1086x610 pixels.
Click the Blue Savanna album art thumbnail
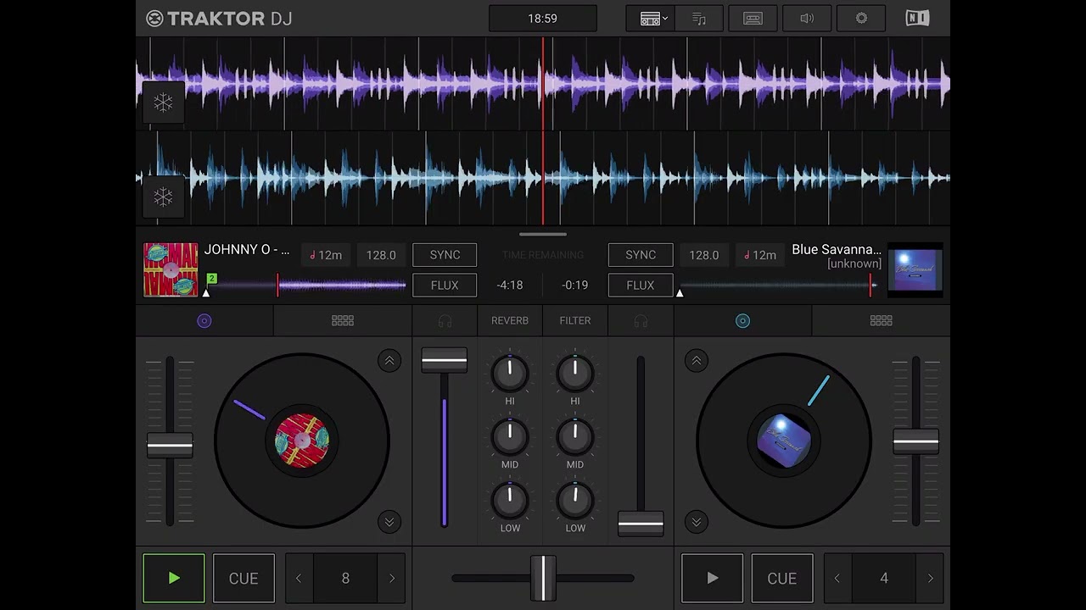click(915, 269)
